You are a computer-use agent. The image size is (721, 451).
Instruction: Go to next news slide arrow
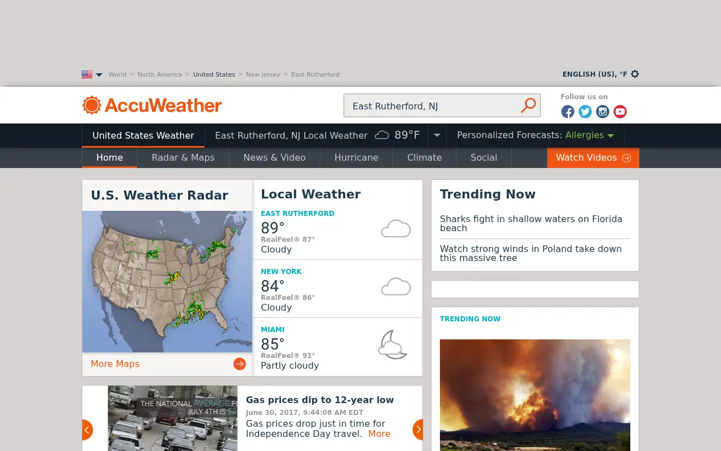(417, 430)
